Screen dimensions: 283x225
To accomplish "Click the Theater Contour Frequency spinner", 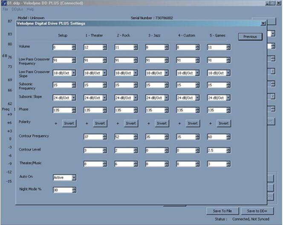I will (x=104, y=137).
